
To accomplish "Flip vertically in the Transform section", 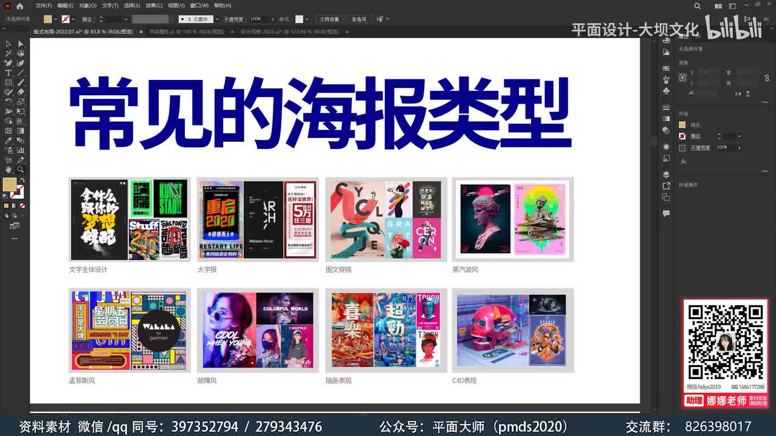I will [748, 94].
